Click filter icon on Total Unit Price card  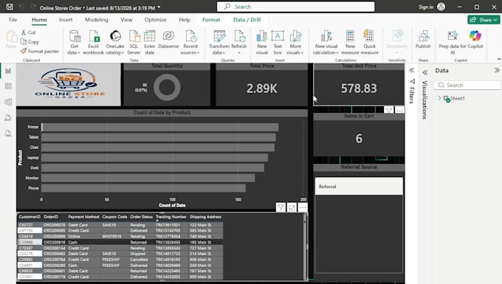click(388, 111)
